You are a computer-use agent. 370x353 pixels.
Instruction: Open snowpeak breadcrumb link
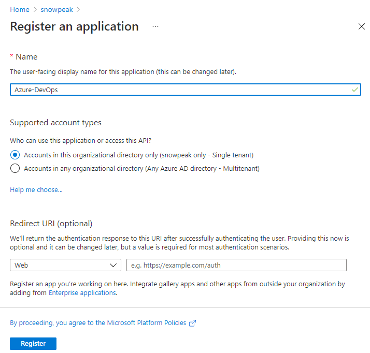(x=56, y=9)
